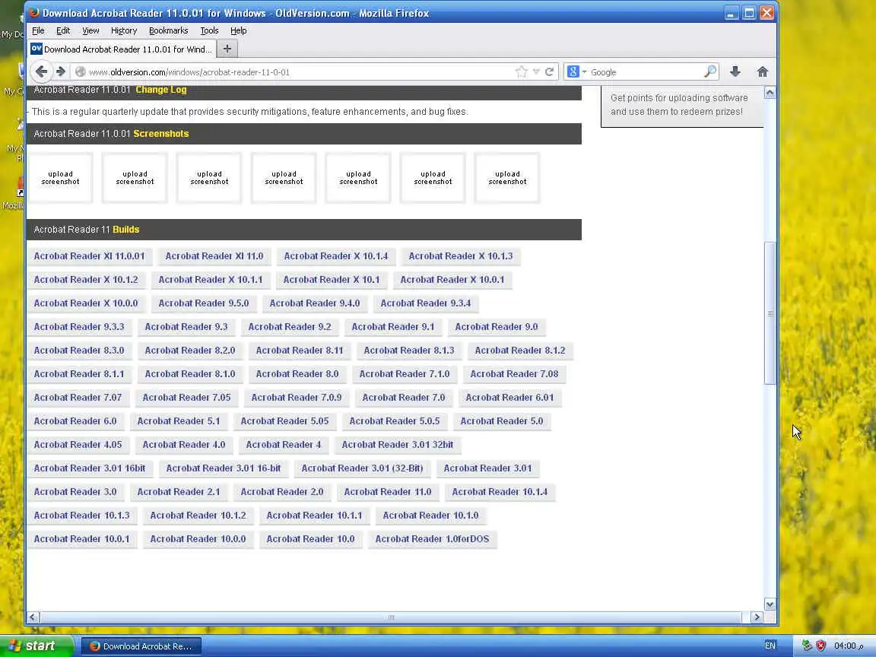The width and height of the screenshot is (876, 657).
Task: Open the EN language indicator
Action: (770, 646)
